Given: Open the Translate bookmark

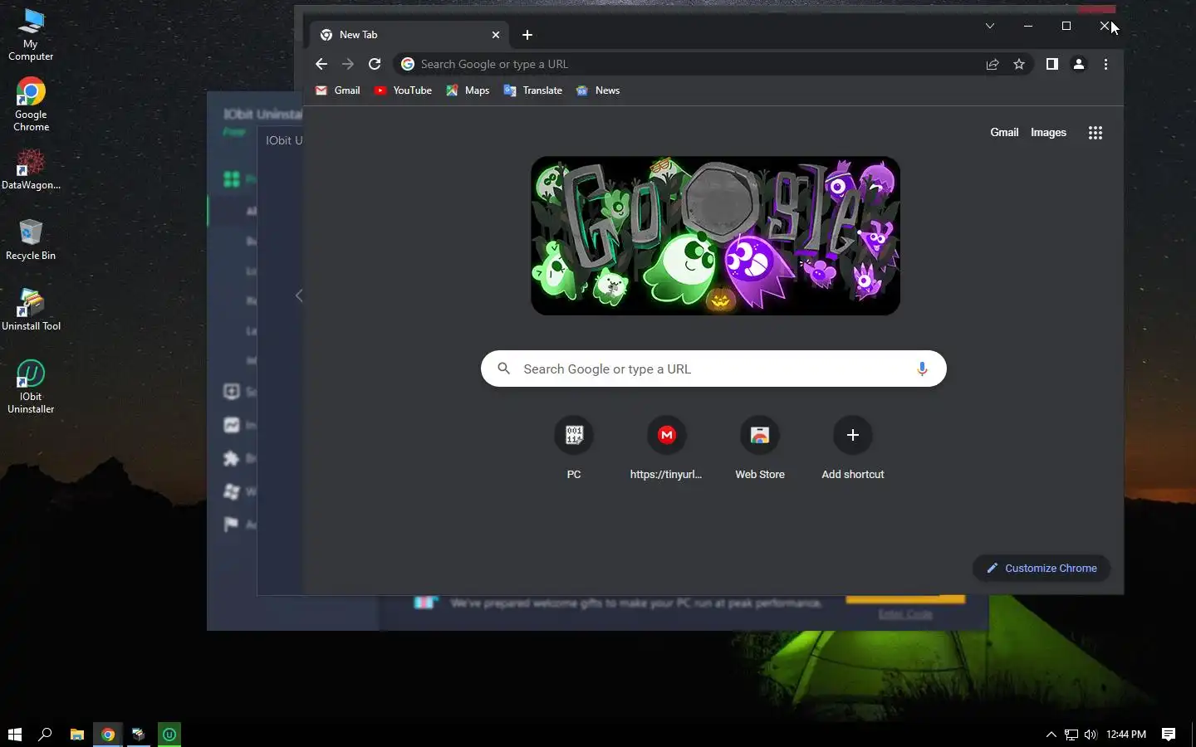Looking at the screenshot, I should coord(533,90).
